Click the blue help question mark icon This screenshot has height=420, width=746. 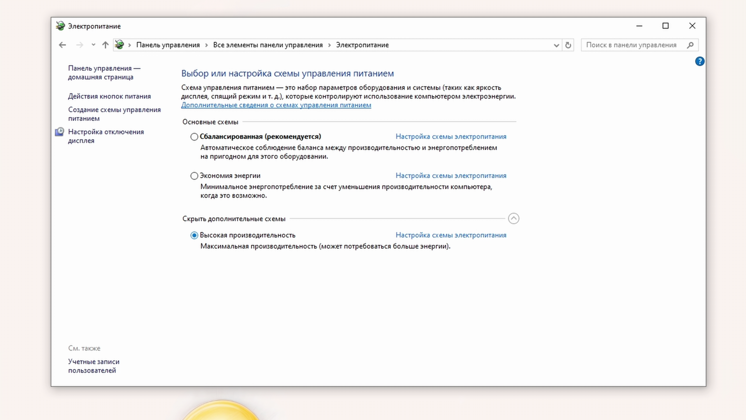coord(699,61)
